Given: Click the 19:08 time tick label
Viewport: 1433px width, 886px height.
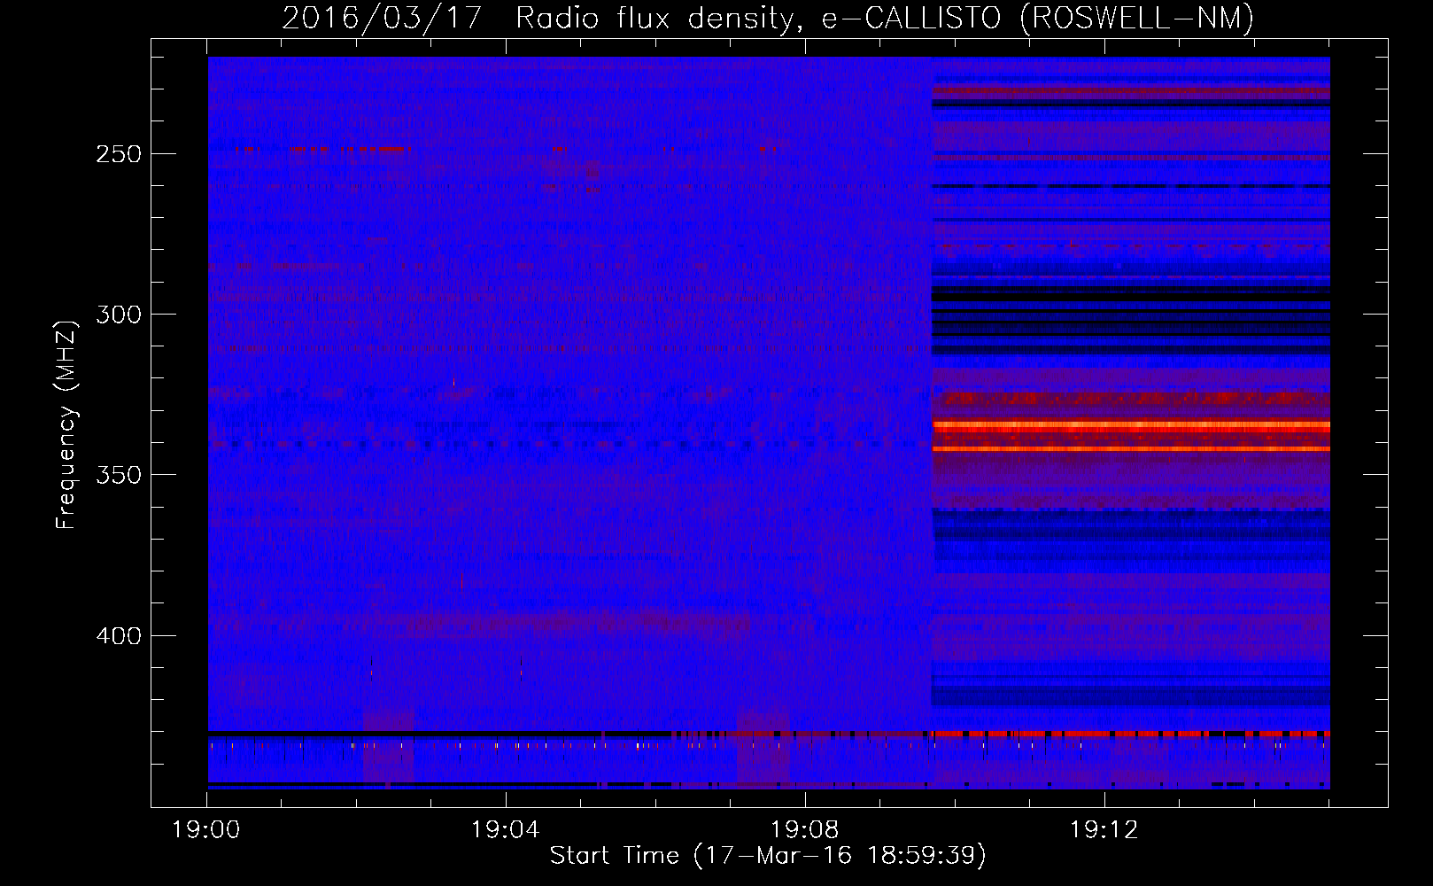Looking at the screenshot, I should (x=805, y=830).
